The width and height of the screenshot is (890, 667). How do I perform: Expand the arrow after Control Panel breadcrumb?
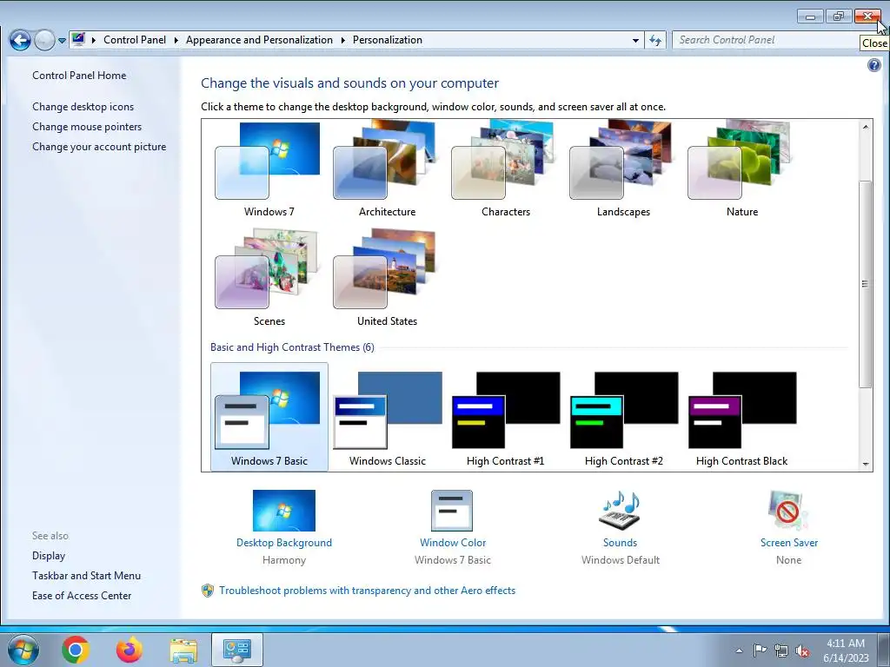[x=176, y=40]
